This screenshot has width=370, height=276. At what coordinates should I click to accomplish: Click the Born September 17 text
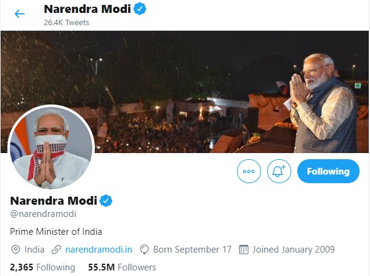tap(192, 250)
